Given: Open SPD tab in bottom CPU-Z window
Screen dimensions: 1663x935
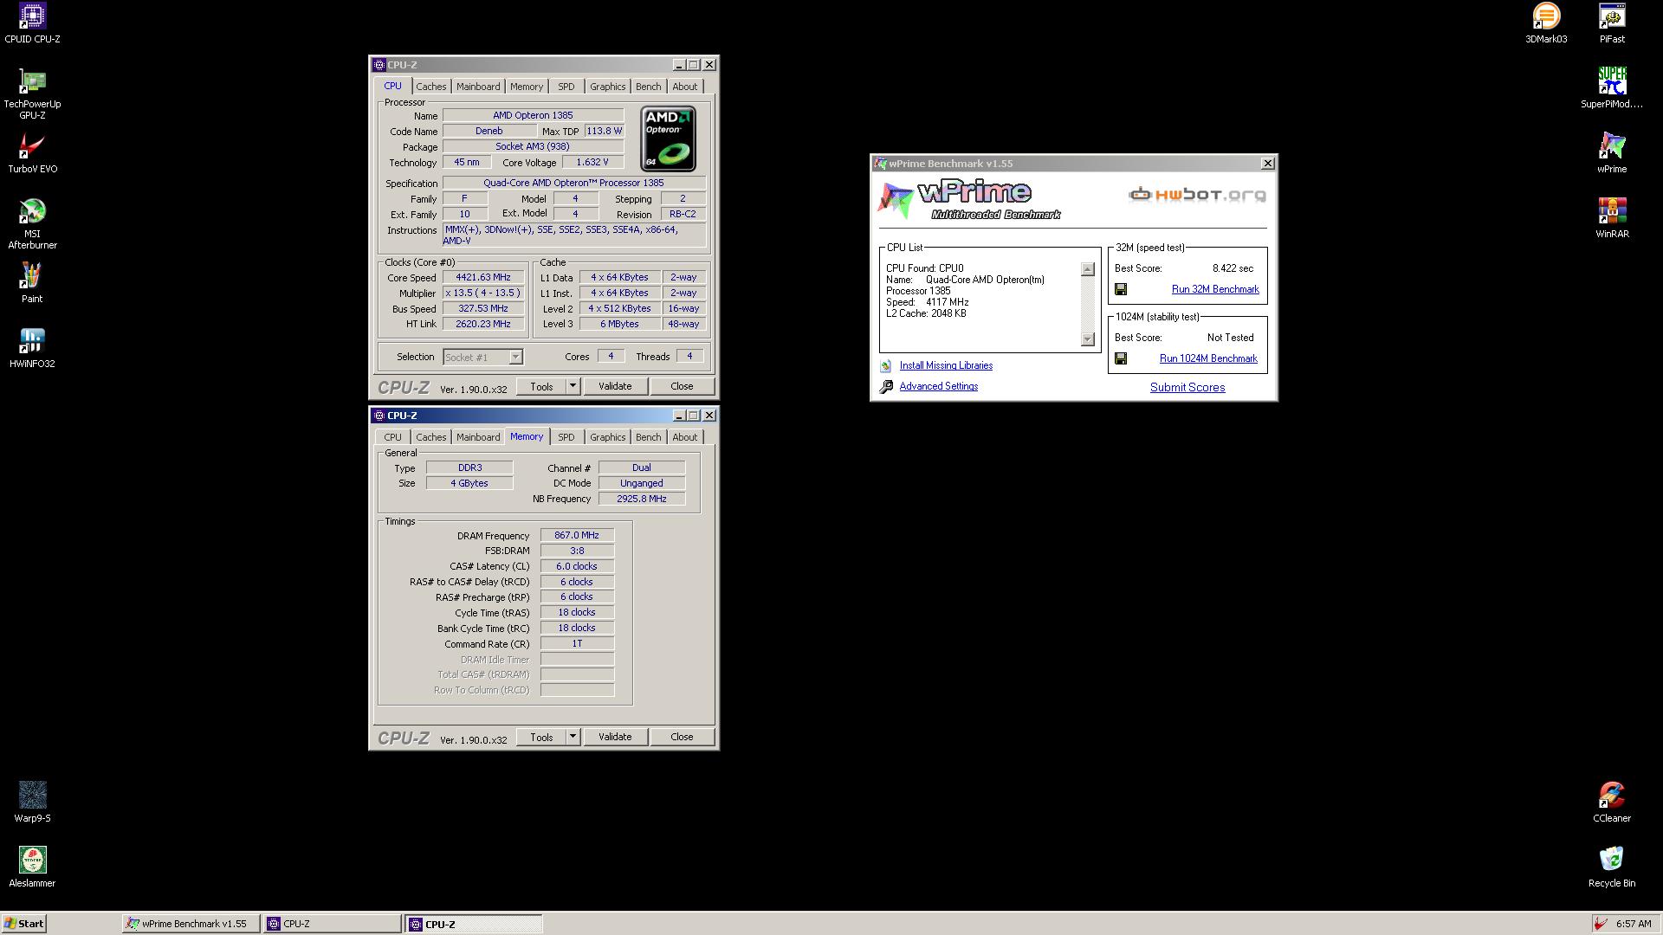Looking at the screenshot, I should click(566, 437).
